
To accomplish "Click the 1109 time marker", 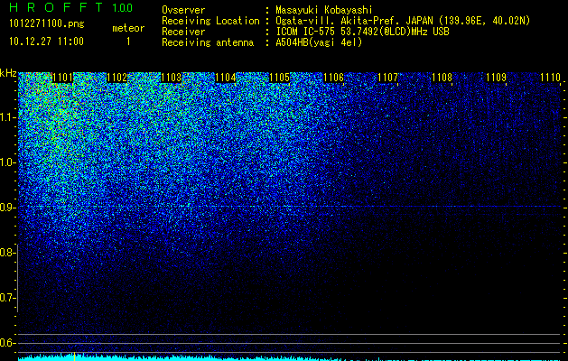I will click(496, 78).
